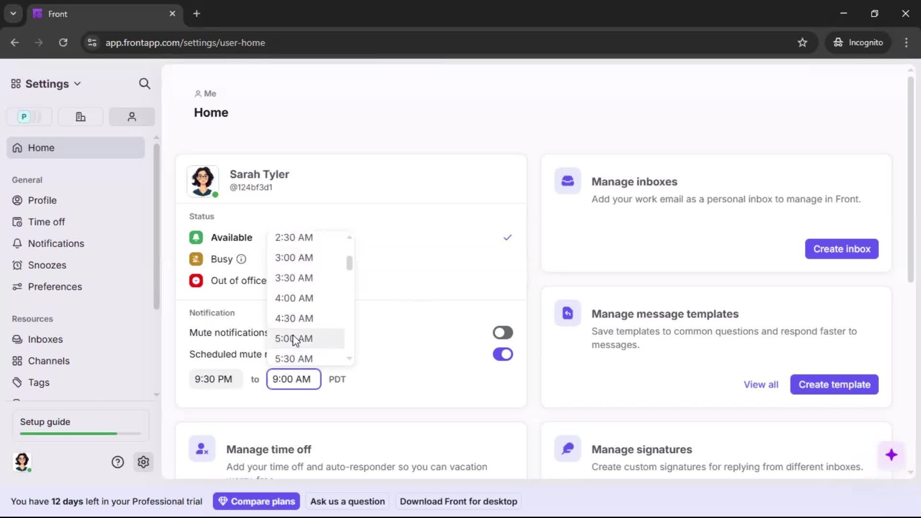The height and width of the screenshot is (518, 921).
Task: Switch to the company settings tab
Action: click(x=80, y=117)
